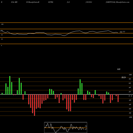
Task: Click the -60 label on MR axis
Action: [130, 109]
